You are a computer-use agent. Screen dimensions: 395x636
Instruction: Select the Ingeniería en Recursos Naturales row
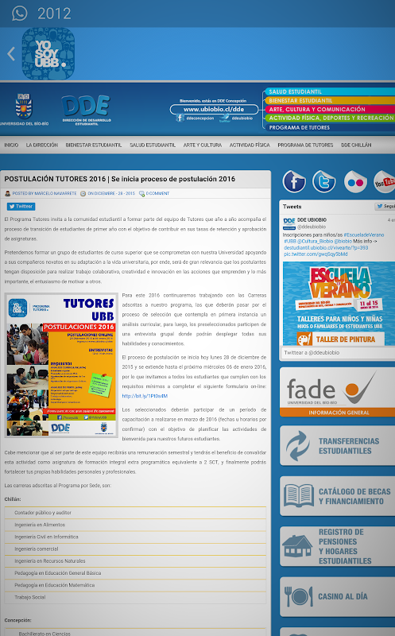135,561
